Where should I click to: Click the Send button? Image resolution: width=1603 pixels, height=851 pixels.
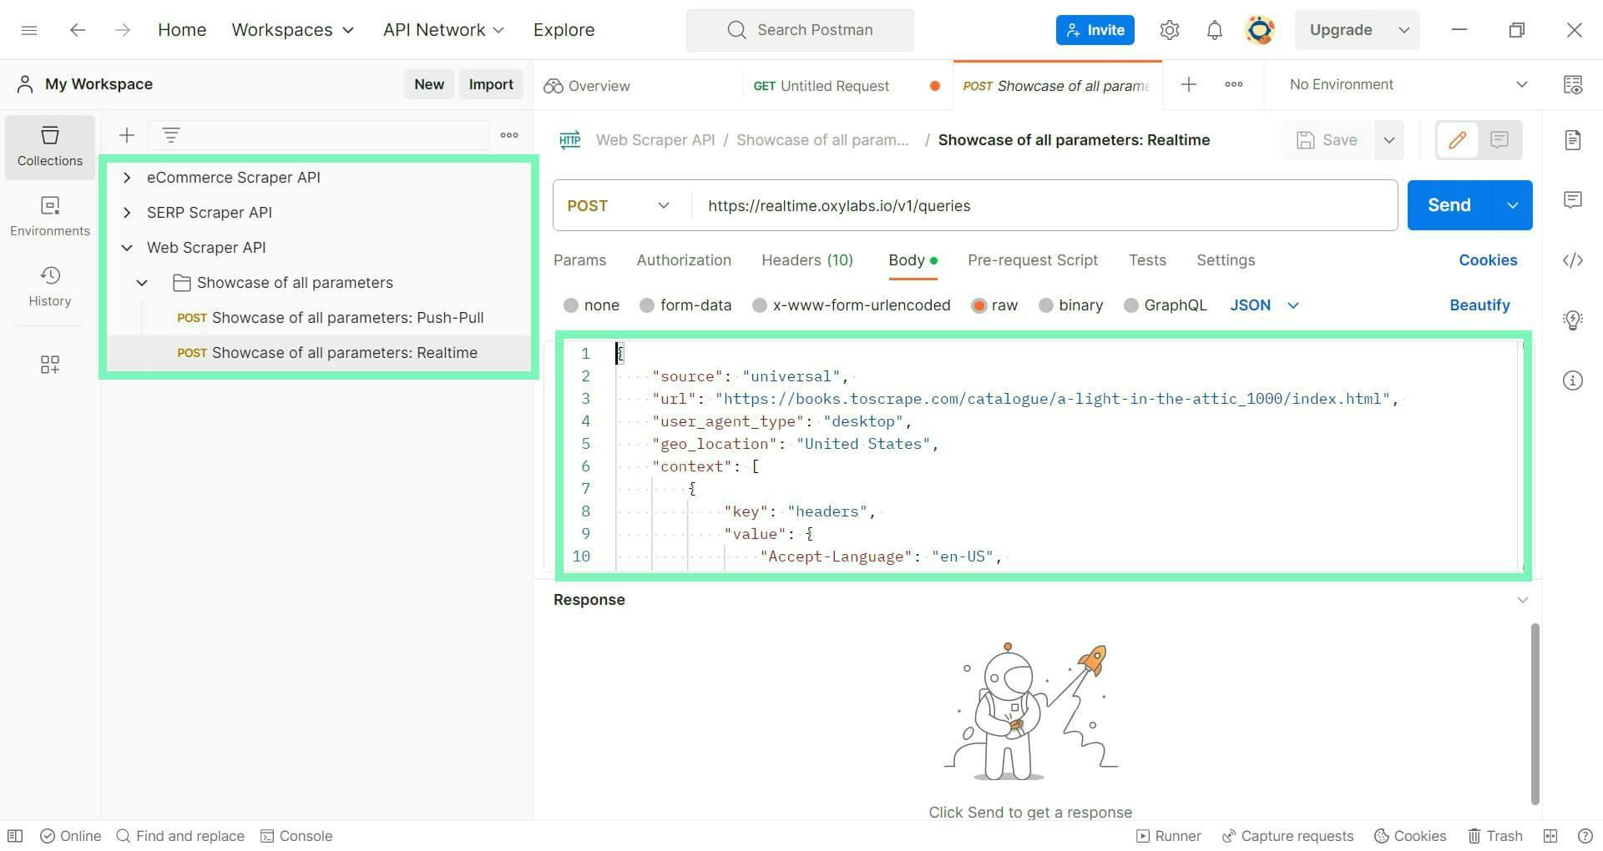tap(1449, 205)
